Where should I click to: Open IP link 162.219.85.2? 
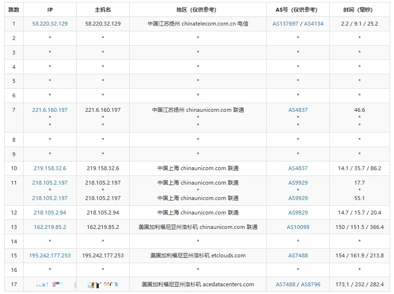[50, 227]
